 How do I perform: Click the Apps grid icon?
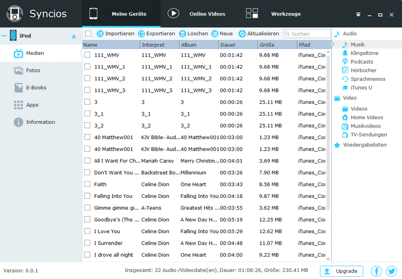pos(18,105)
